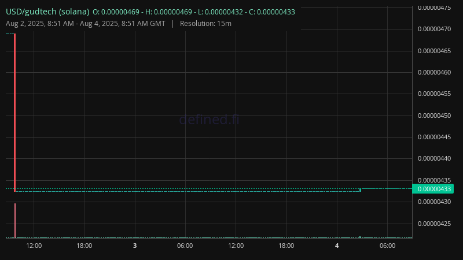Viewport: 463px width, 260px height.
Task: Click the 0.00000445 price axis label
Action: tap(435, 137)
